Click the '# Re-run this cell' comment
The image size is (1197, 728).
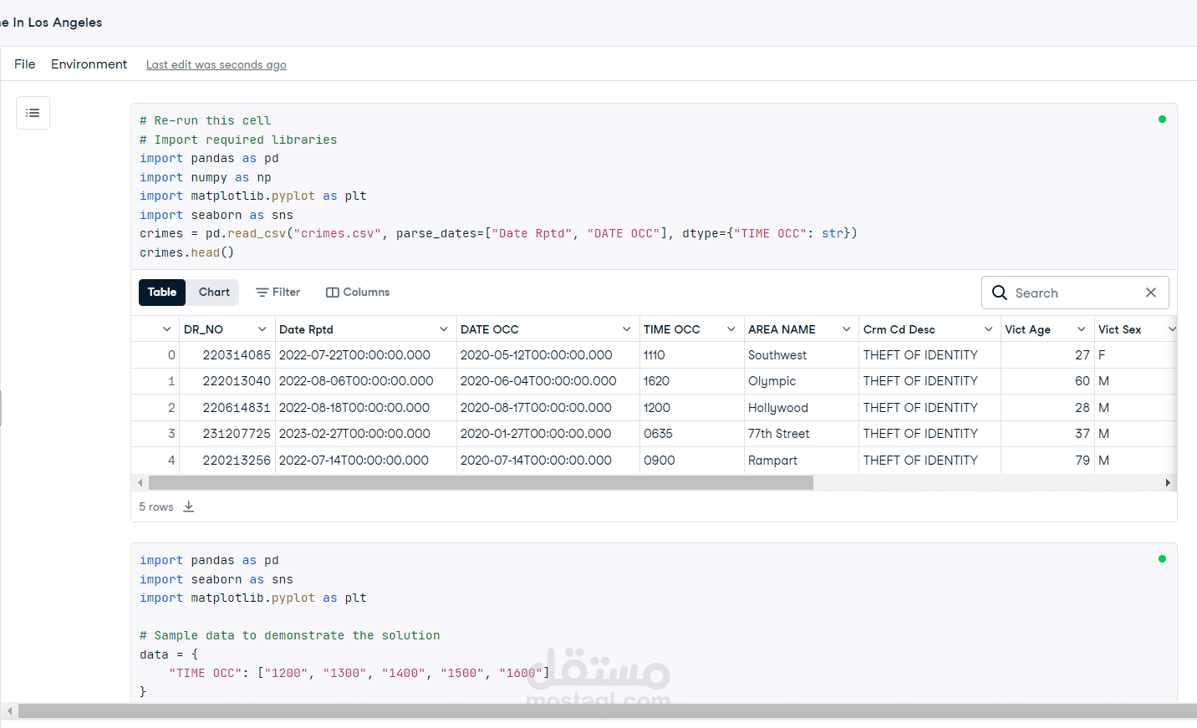[206, 121]
